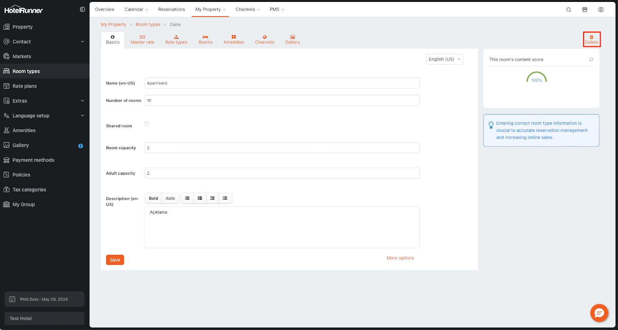Toggle Italic formatting for description
618x330 pixels.
pyautogui.click(x=170, y=198)
